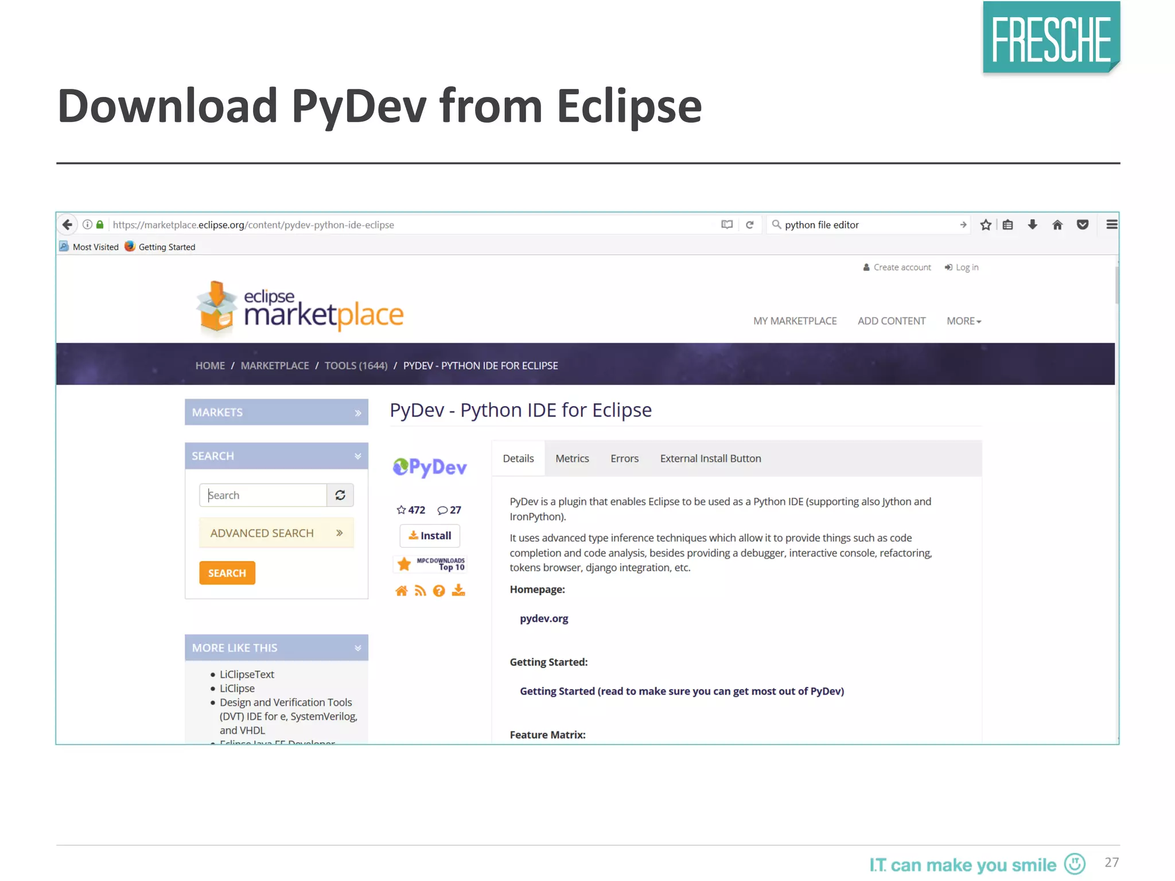This screenshot has height=881, width=1175.
Task: Bookmark this page with the star icon
Action: [x=986, y=225]
